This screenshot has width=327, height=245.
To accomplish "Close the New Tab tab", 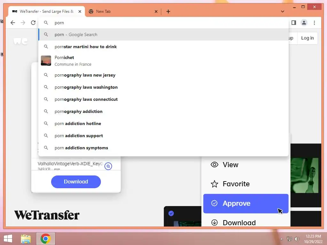I will click(x=156, y=12).
